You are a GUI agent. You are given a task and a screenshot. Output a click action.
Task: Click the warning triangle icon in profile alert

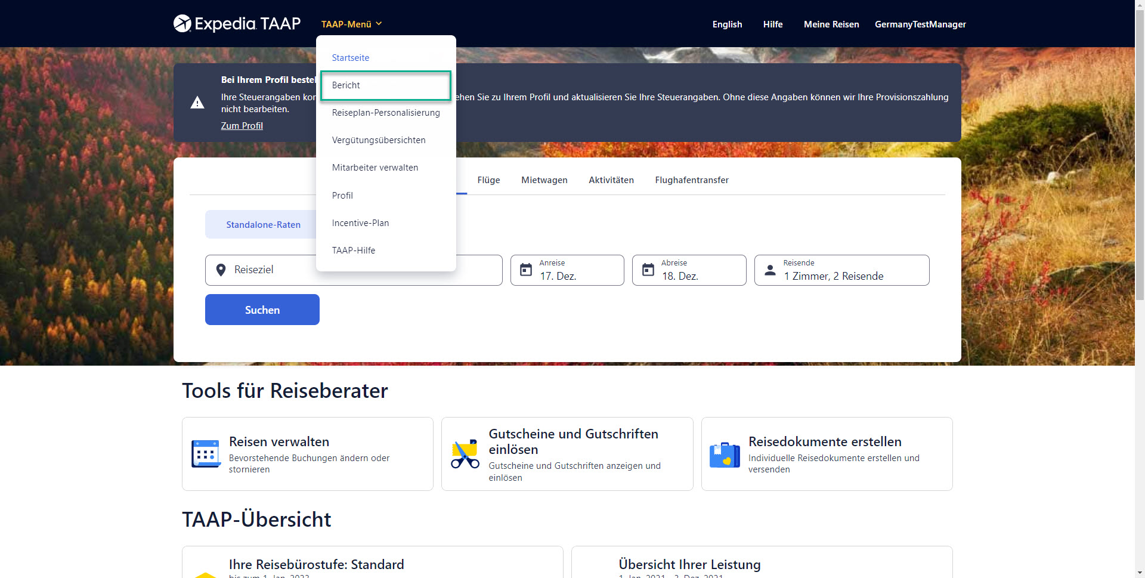tap(197, 103)
